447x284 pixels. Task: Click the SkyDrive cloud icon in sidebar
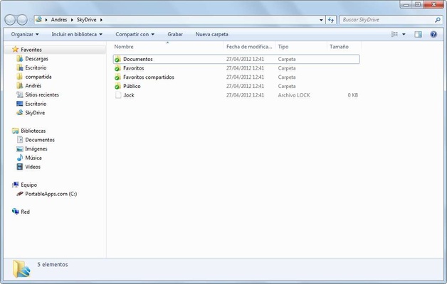click(20, 113)
